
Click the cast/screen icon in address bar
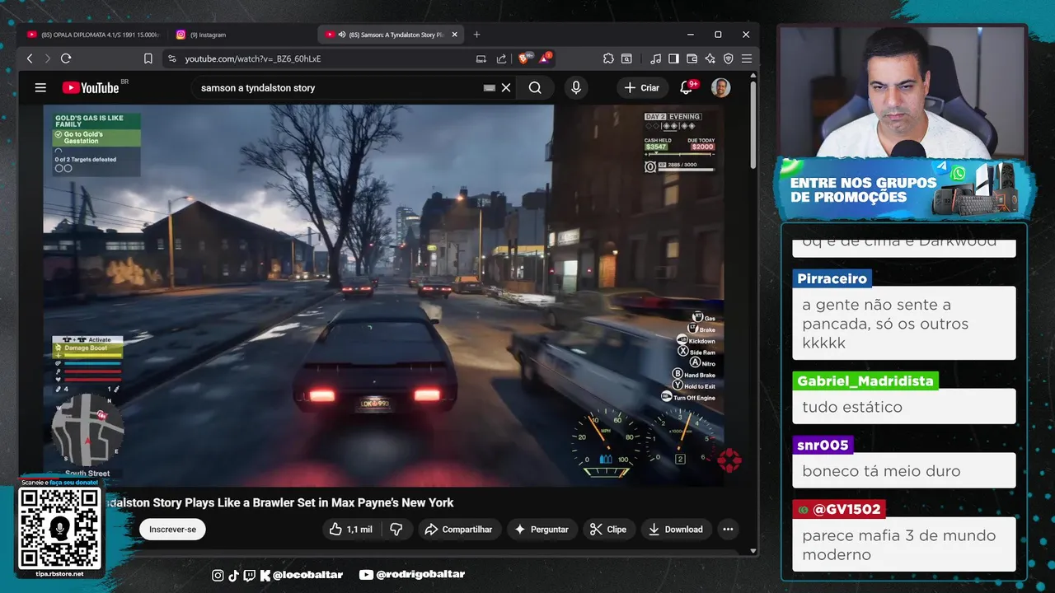[x=481, y=58]
